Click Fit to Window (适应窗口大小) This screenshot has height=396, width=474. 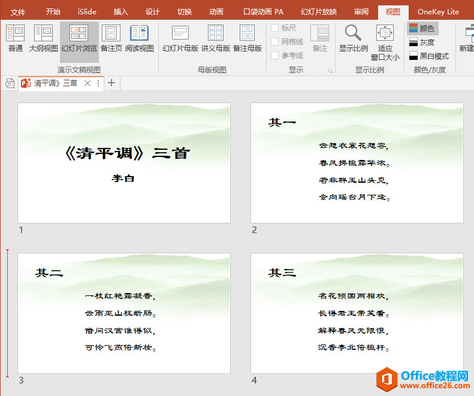(385, 43)
